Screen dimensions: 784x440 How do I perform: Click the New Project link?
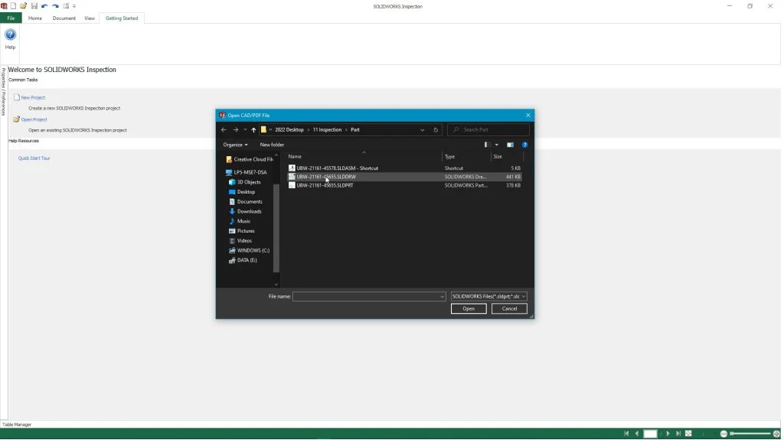pos(33,98)
